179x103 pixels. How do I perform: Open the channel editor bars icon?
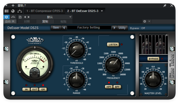click(7, 11)
